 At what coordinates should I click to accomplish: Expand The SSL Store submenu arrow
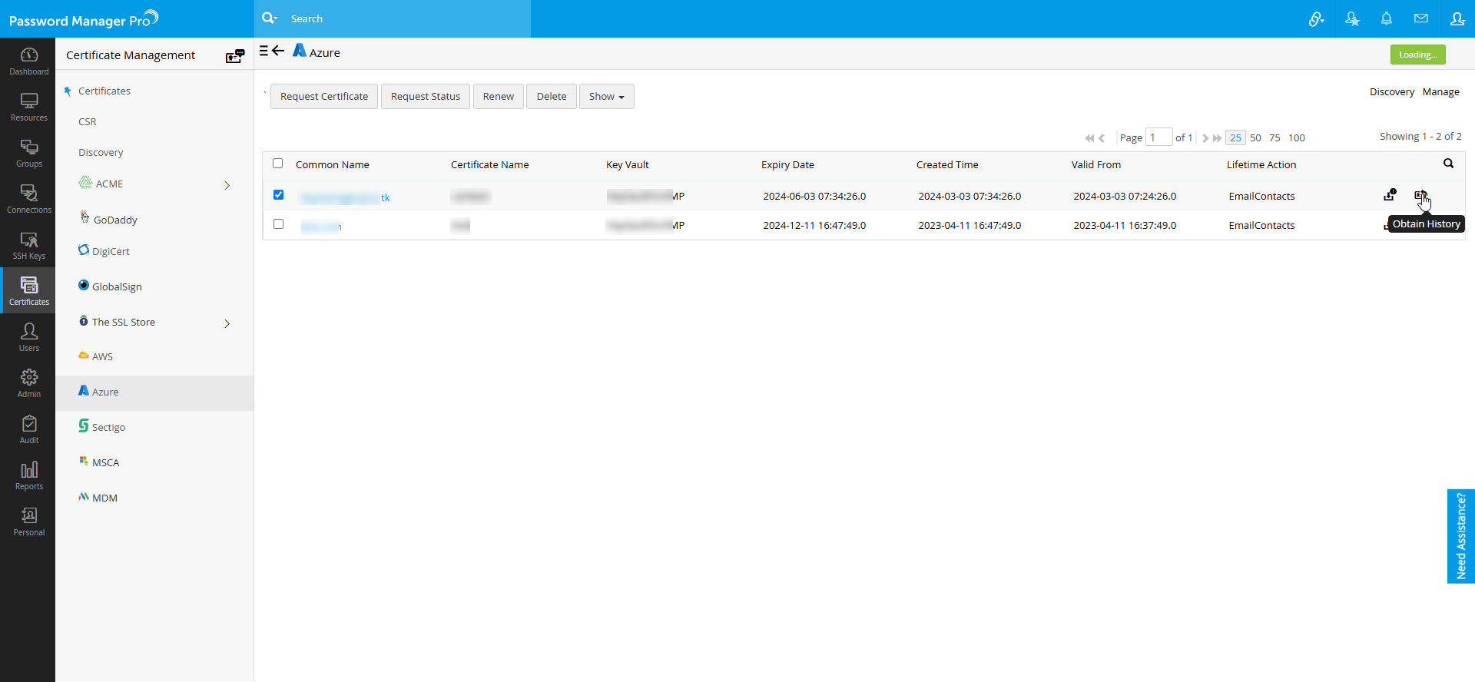227,323
